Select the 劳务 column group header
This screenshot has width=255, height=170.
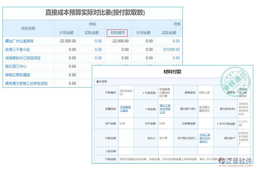tap(177, 24)
